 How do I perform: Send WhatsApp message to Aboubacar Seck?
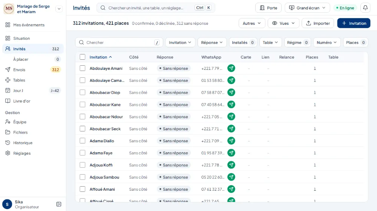click(x=231, y=129)
